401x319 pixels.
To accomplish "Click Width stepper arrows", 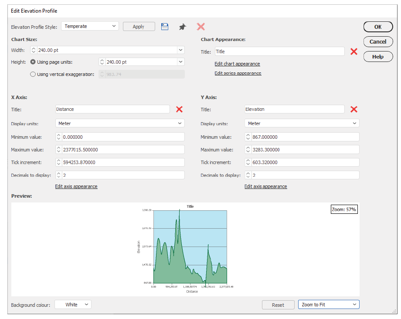I will (x=34, y=50).
